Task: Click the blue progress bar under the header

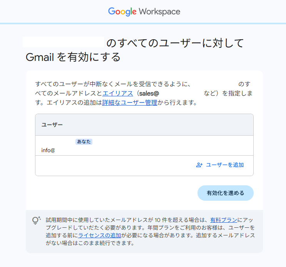Action: point(143,24)
